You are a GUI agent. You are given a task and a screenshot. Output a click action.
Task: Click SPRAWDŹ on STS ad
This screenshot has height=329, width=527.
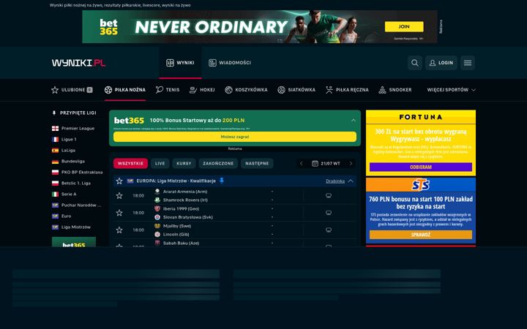(421, 235)
